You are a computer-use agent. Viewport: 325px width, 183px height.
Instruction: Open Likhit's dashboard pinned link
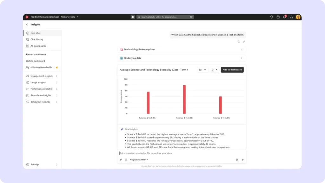[x=36, y=61]
